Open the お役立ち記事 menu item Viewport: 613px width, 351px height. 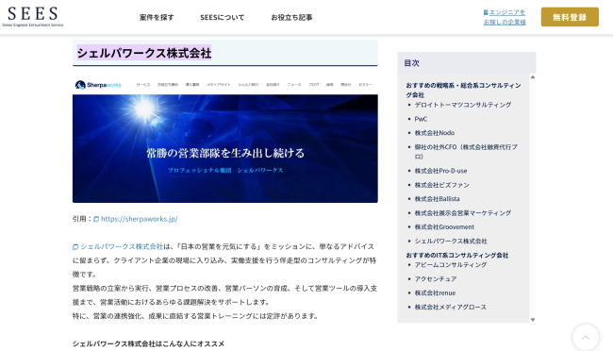tap(291, 17)
